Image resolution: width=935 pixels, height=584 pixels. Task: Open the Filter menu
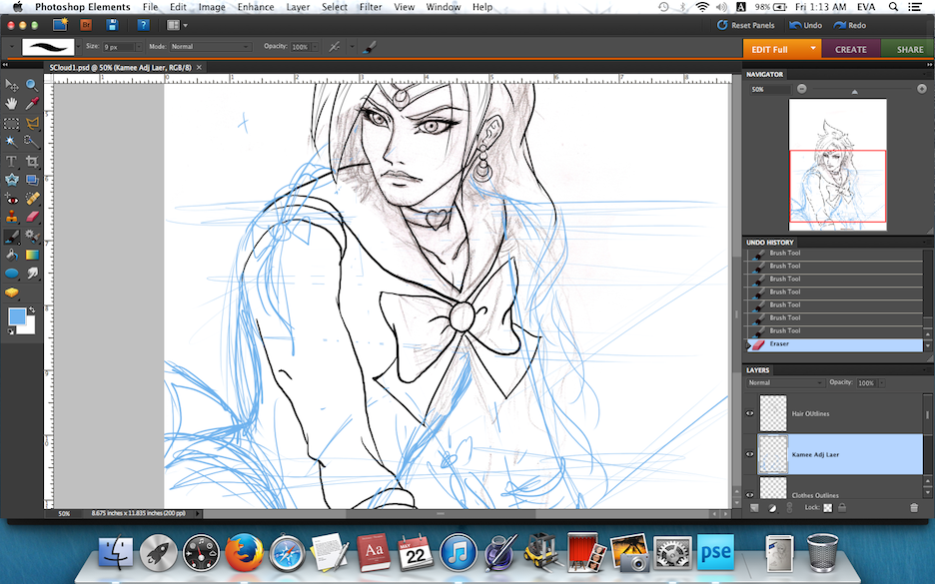point(370,7)
